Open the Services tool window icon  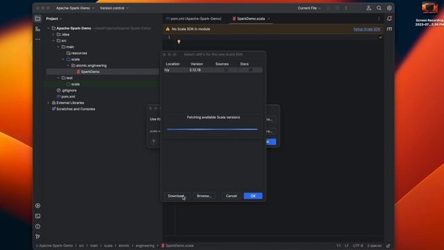[37, 206]
